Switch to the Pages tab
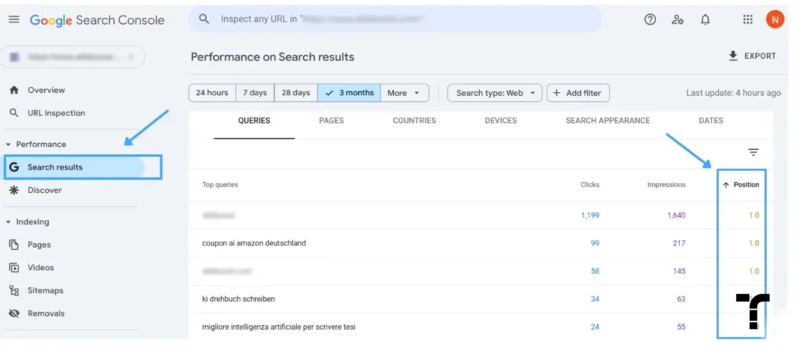 click(x=331, y=121)
